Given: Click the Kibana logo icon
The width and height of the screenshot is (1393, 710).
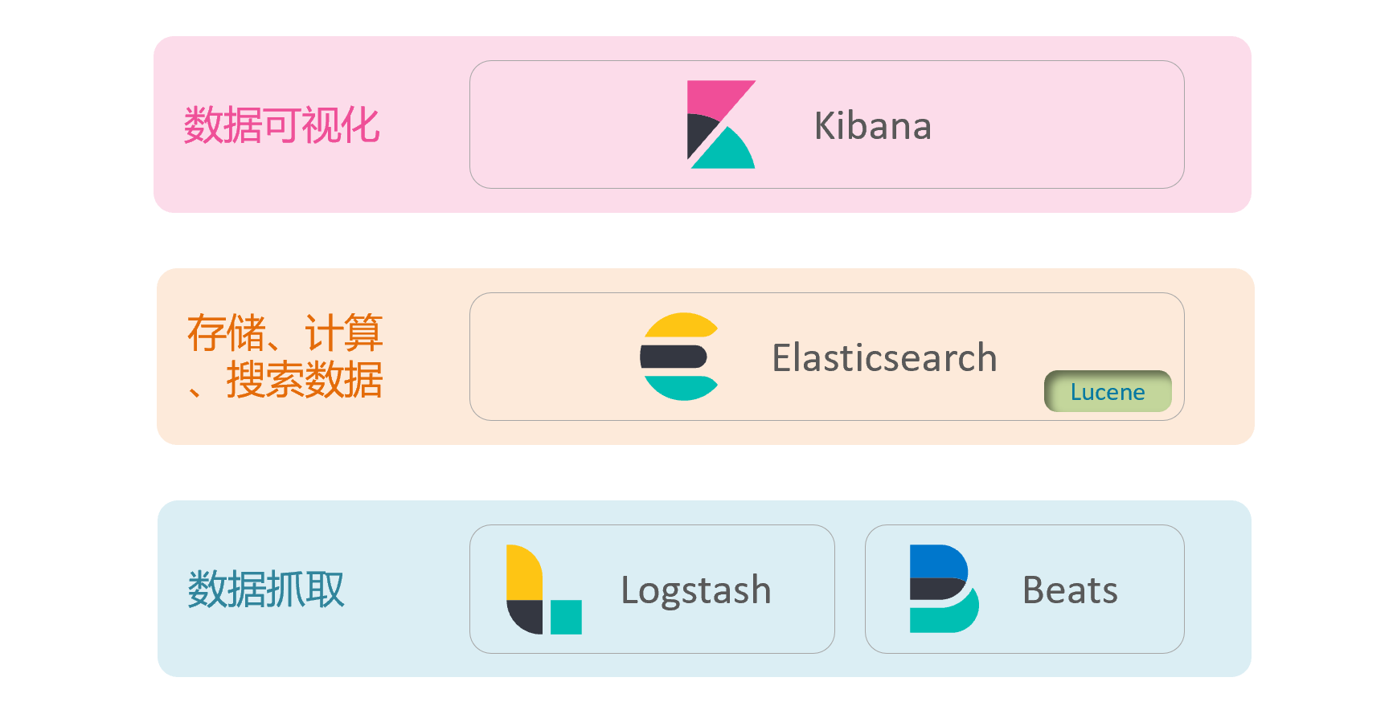Looking at the screenshot, I should click(720, 124).
